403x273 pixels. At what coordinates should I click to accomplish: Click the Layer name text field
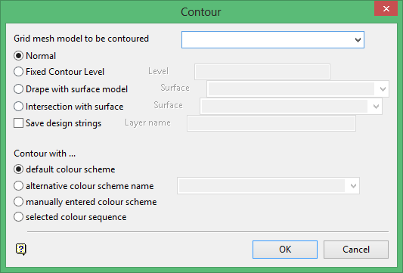point(271,123)
